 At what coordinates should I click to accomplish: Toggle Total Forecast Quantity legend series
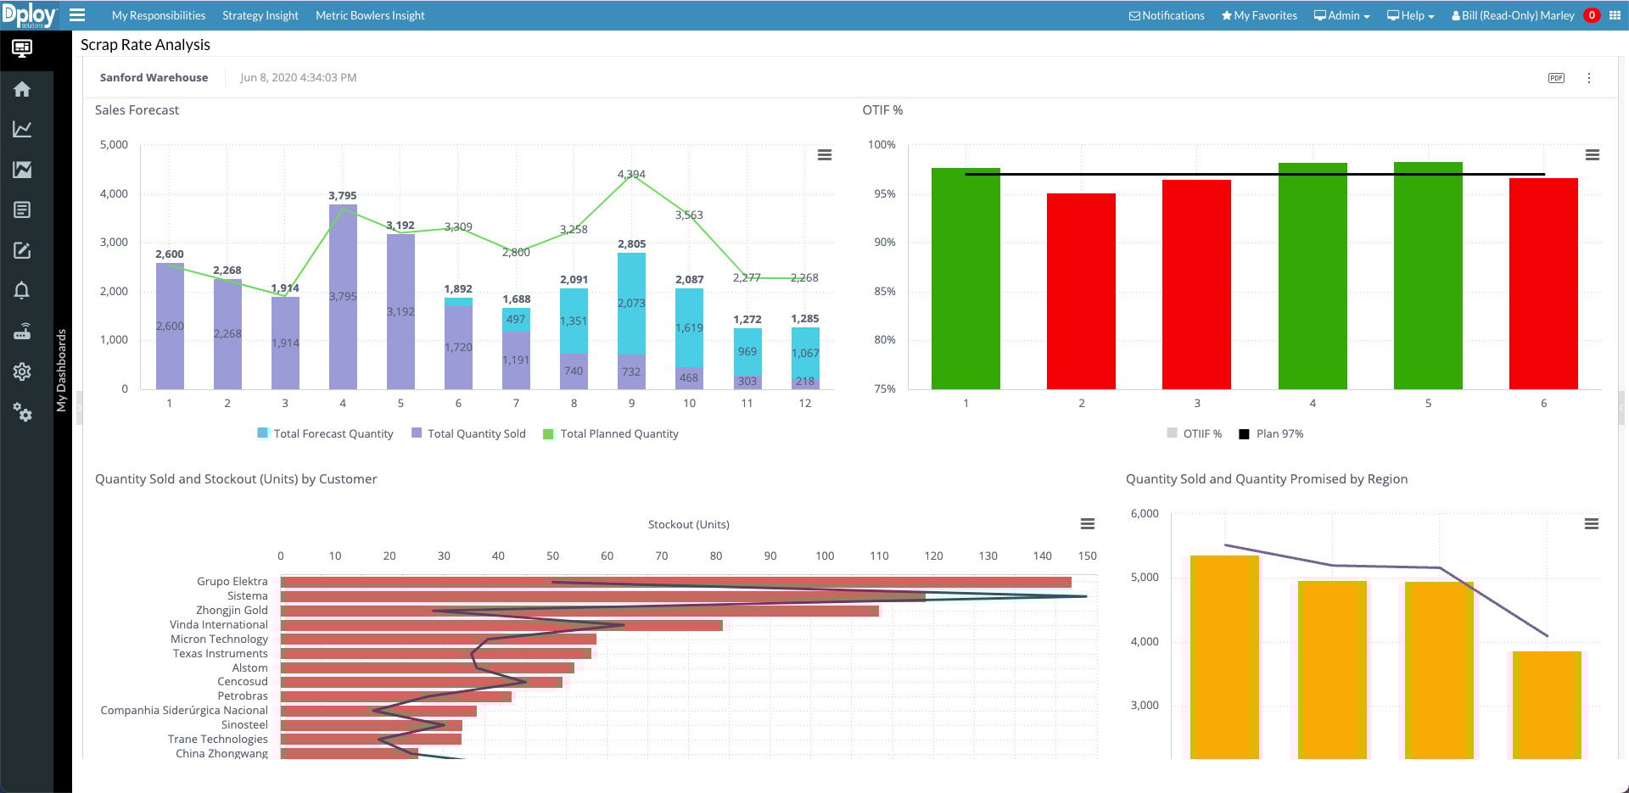point(325,433)
